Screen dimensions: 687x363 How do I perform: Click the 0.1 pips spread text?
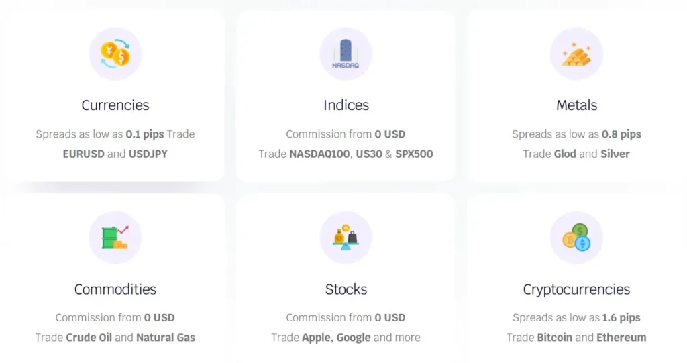click(x=145, y=134)
